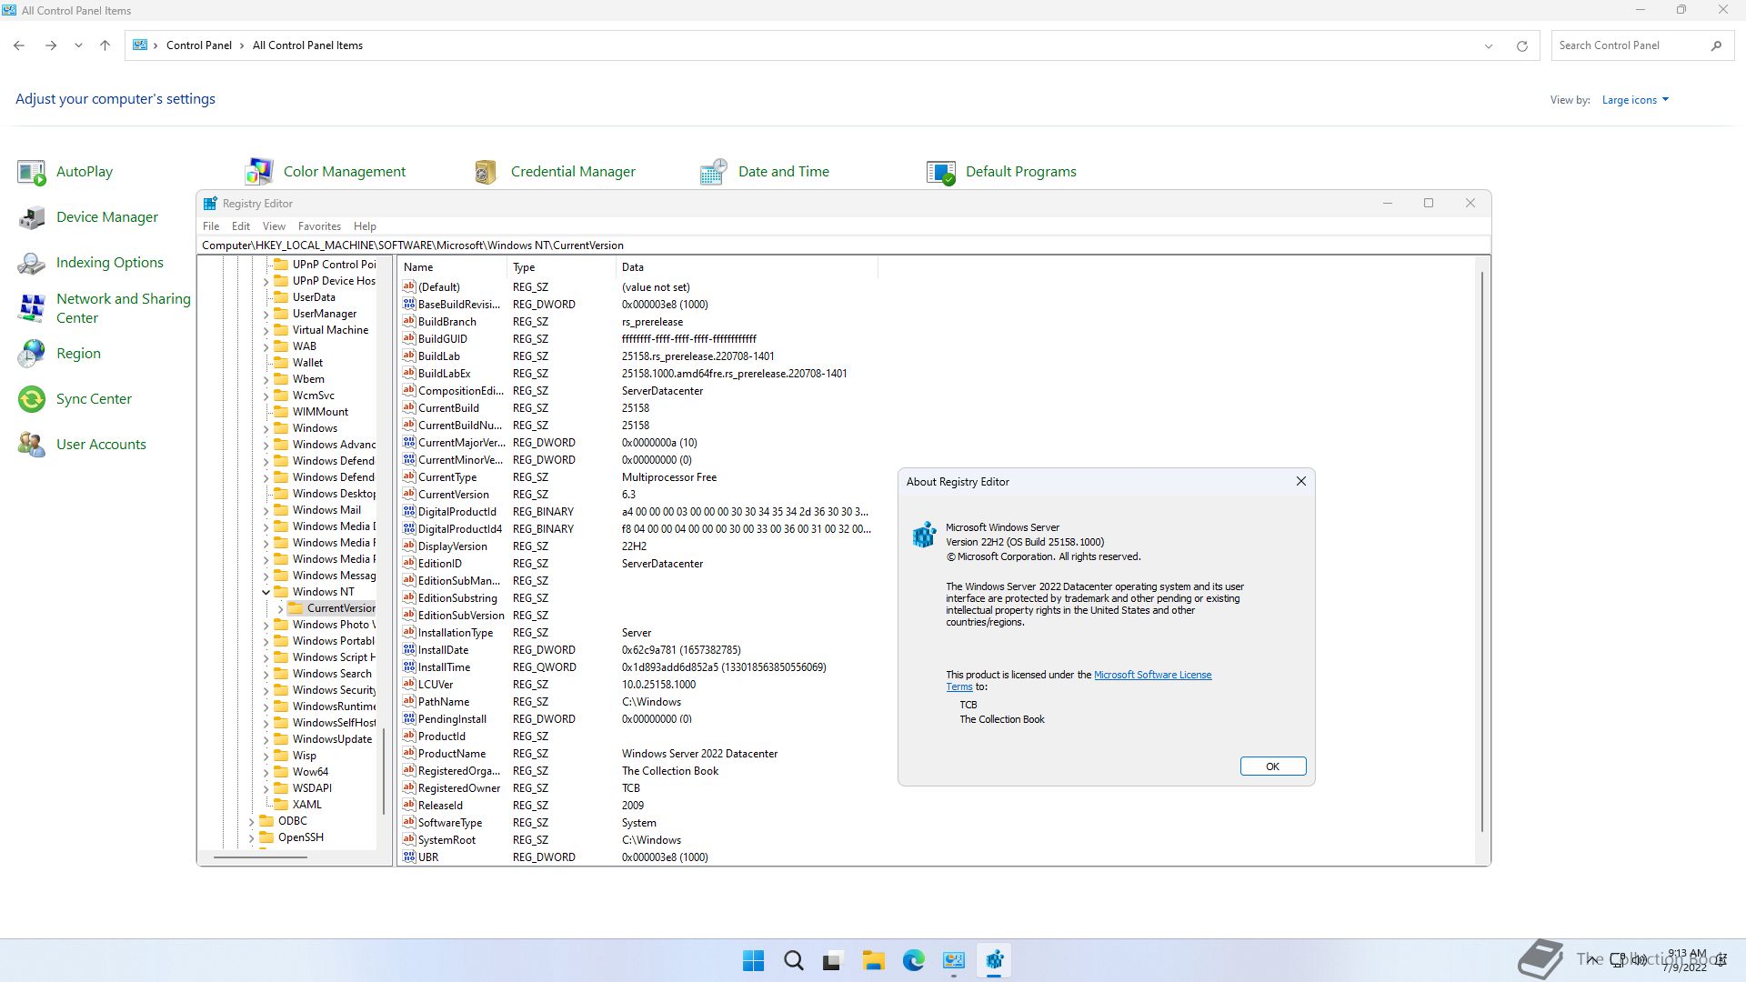Open Network and Sharing Center icon

(32, 308)
